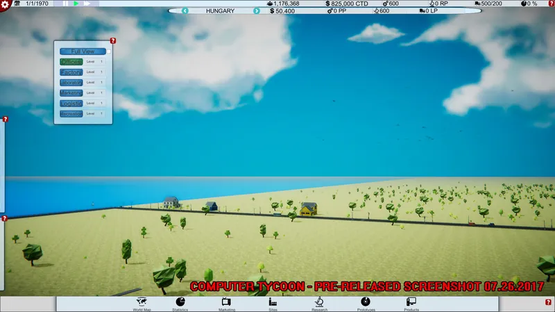Open the bottom right help icon
The width and height of the screenshot is (555, 312).
click(548, 302)
